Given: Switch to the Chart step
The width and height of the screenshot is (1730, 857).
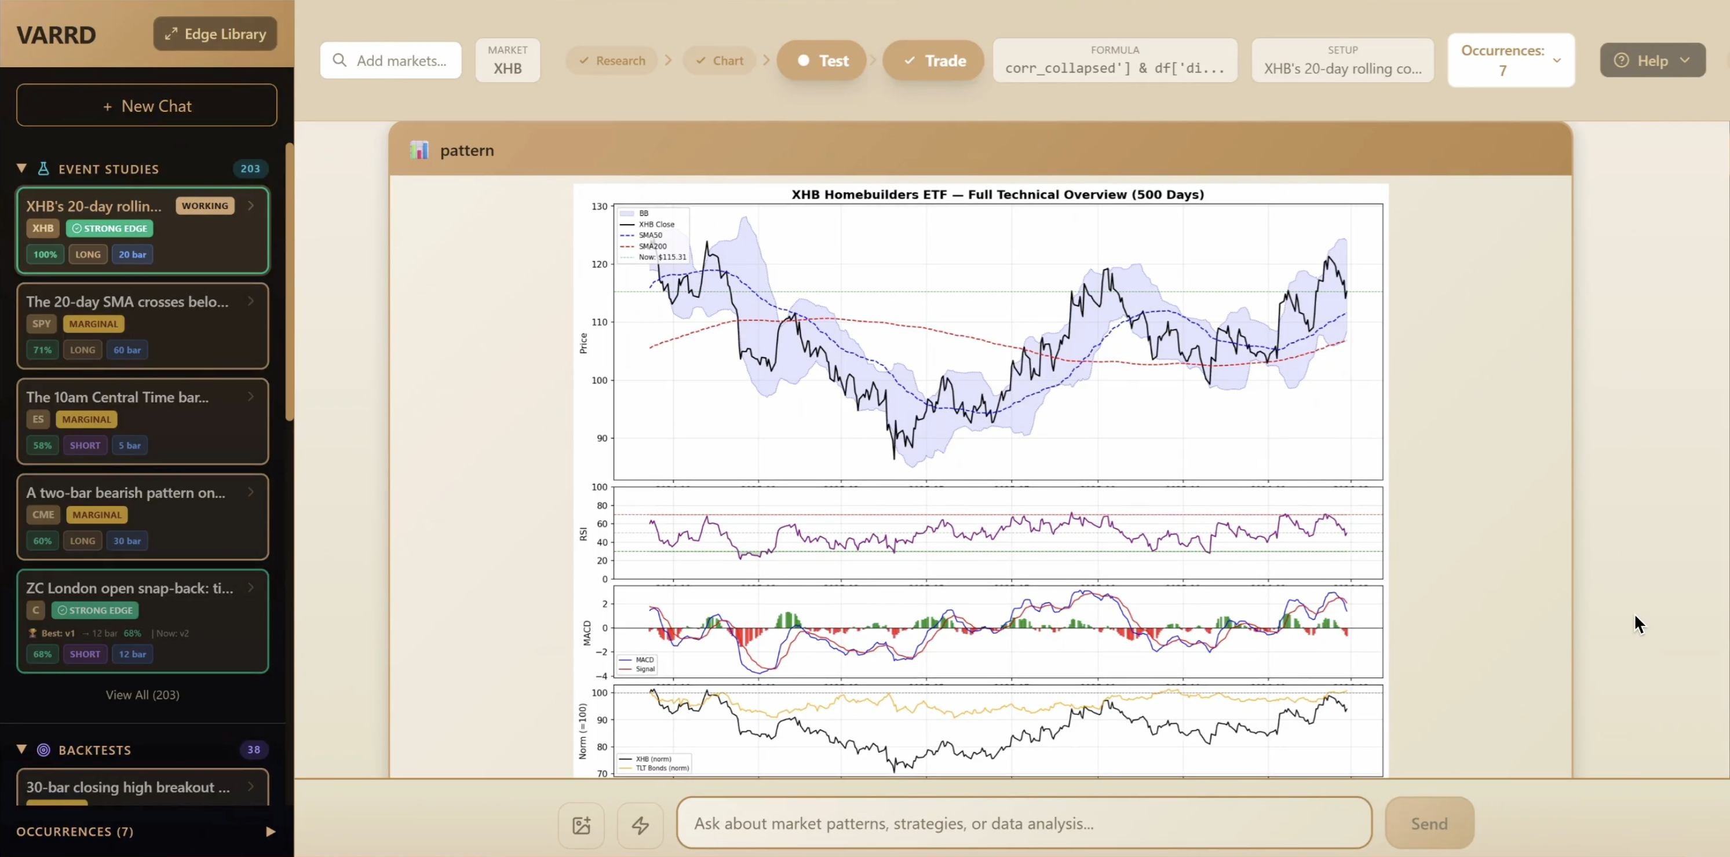Looking at the screenshot, I should pos(719,60).
